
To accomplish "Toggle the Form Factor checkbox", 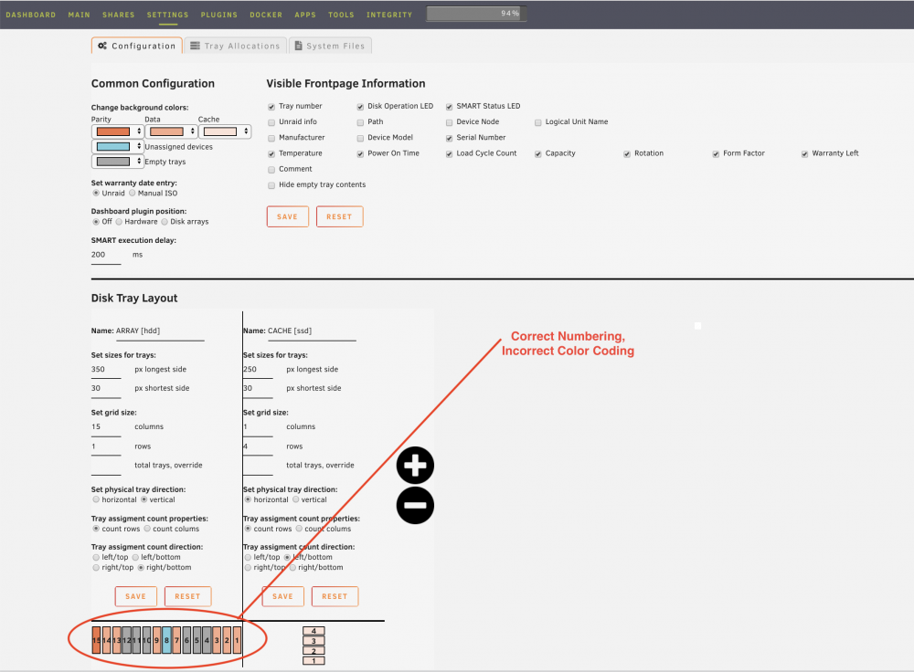I will (x=716, y=153).
